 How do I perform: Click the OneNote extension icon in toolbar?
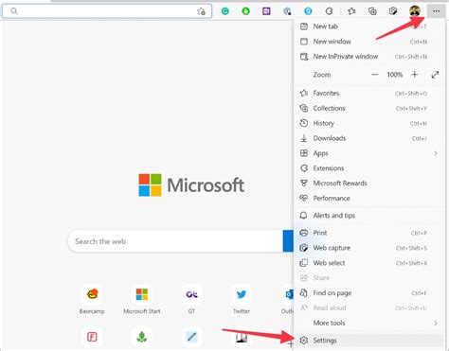pyautogui.click(x=266, y=11)
